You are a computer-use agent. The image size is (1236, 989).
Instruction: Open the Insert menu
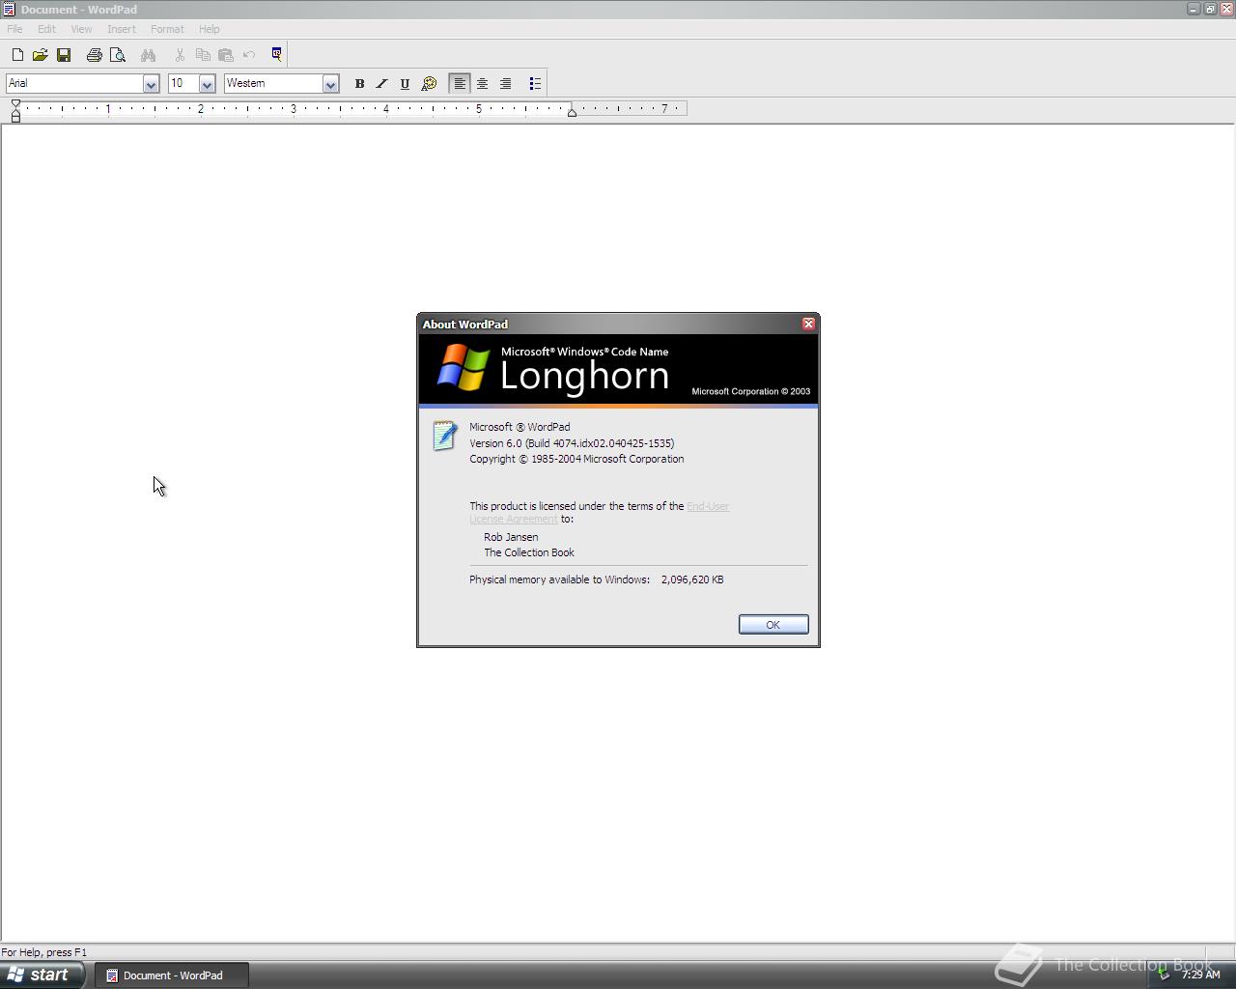(x=122, y=29)
